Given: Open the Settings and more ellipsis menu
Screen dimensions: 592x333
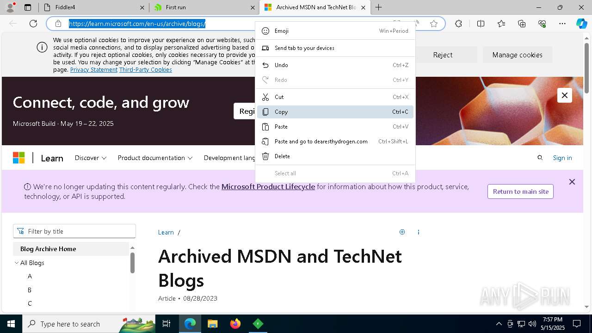Looking at the screenshot, I should click(562, 24).
